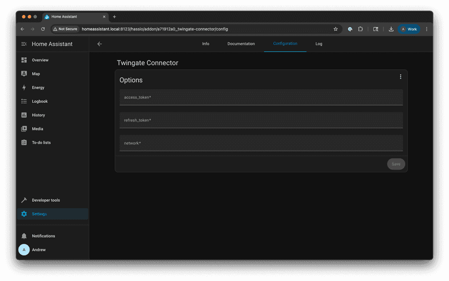Open To-do lists

click(41, 142)
